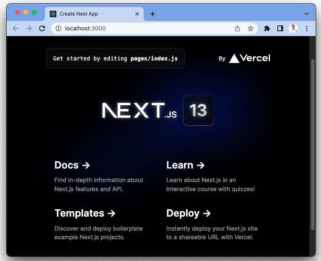Click the browser forward arrow
Screen dimensions: 321x261
(29, 28)
